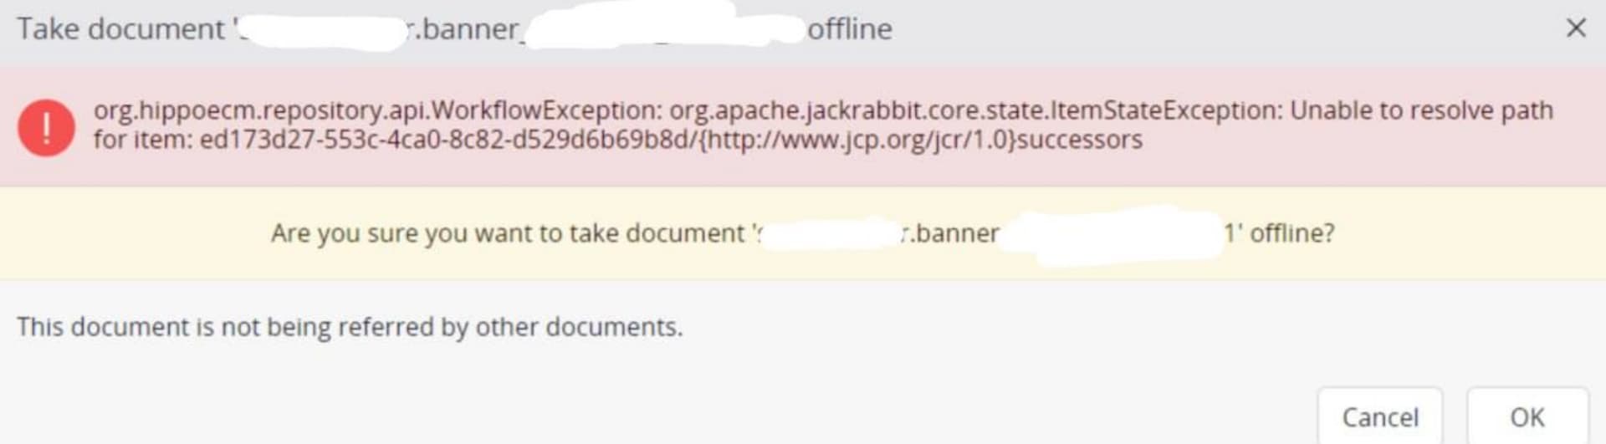Click the word 'successors' in the error
1606x444 pixels.
pos(1079,140)
